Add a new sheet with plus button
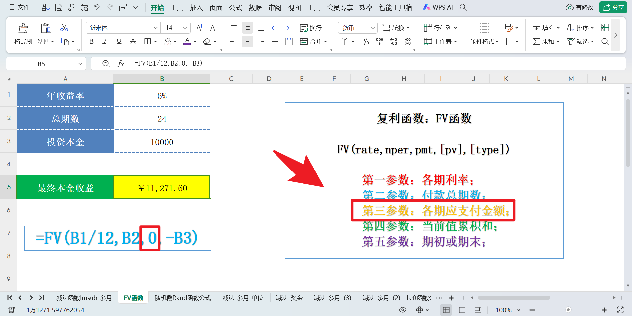 [451, 298]
